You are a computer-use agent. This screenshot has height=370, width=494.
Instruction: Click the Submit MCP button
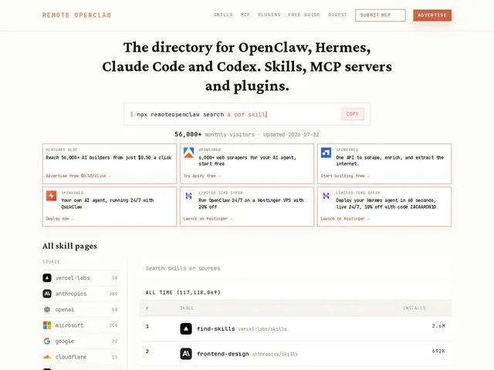pyautogui.click(x=381, y=15)
